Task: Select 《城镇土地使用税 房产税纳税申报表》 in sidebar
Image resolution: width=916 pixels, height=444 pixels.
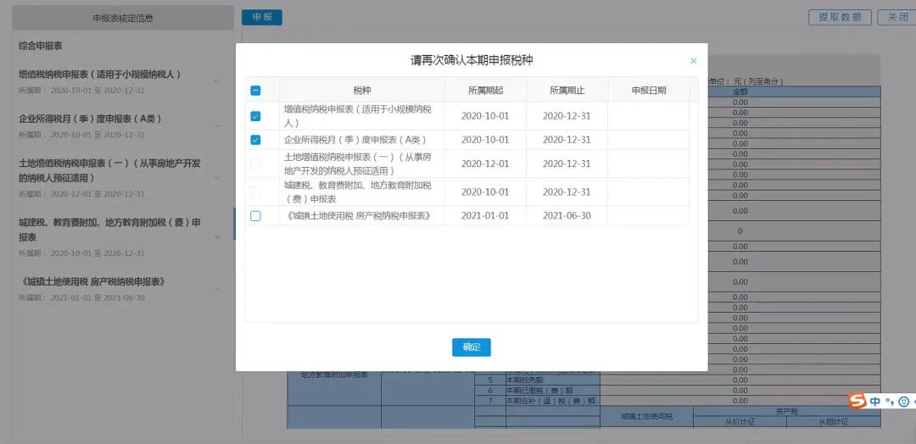Action: tap(93, 281)
